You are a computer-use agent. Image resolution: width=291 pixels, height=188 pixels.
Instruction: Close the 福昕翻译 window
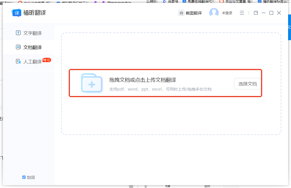tap(279, 13)
